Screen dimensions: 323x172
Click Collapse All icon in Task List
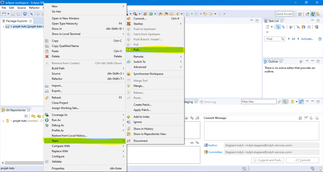click(x=309, y=27)
